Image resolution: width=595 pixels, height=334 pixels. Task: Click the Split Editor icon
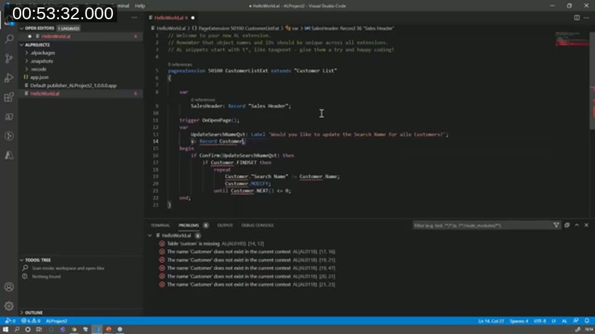(x=577, y=18)
